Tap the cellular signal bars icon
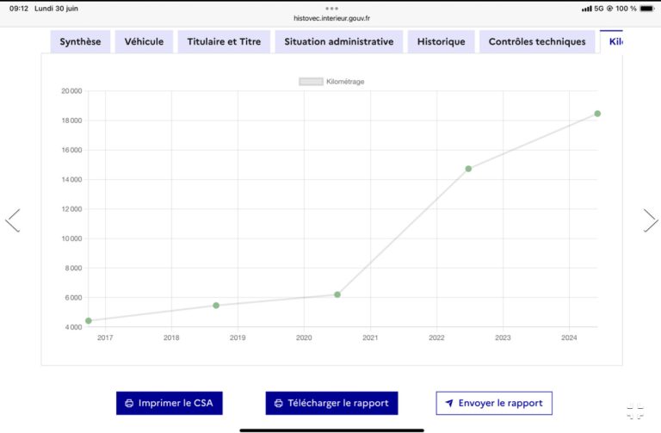 (x=587, y=9)
